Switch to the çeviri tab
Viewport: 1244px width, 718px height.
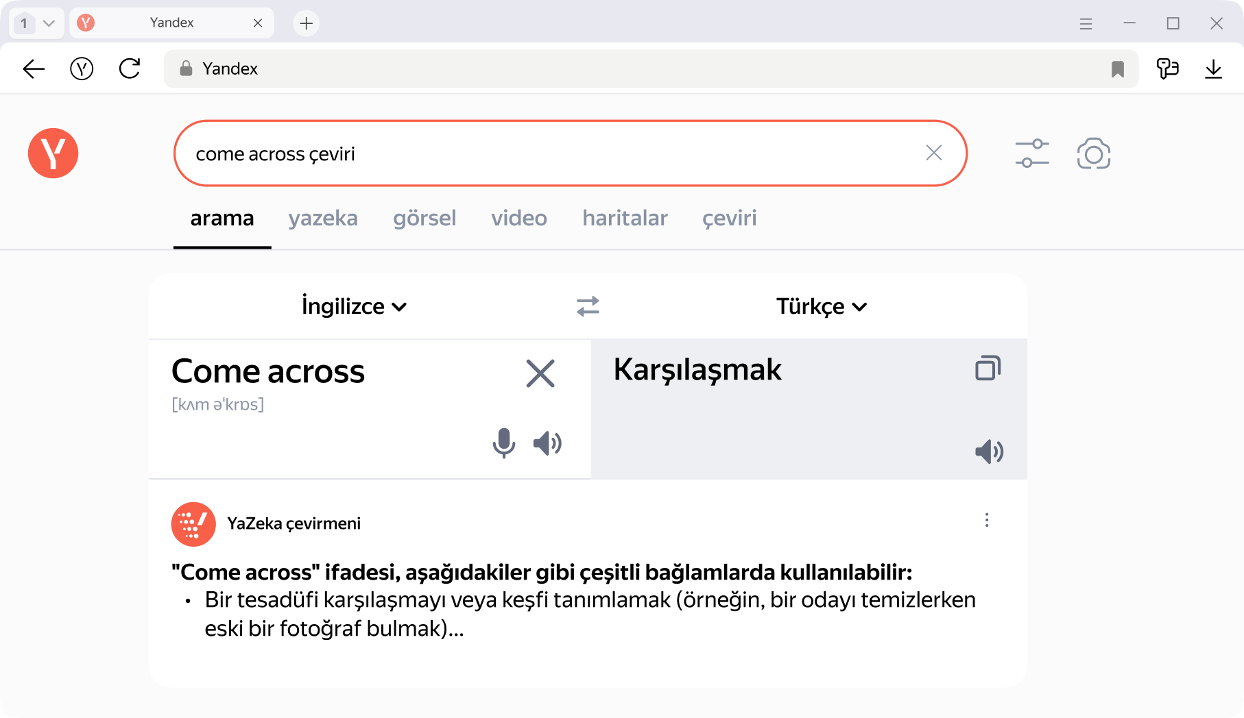coord(730,219)
